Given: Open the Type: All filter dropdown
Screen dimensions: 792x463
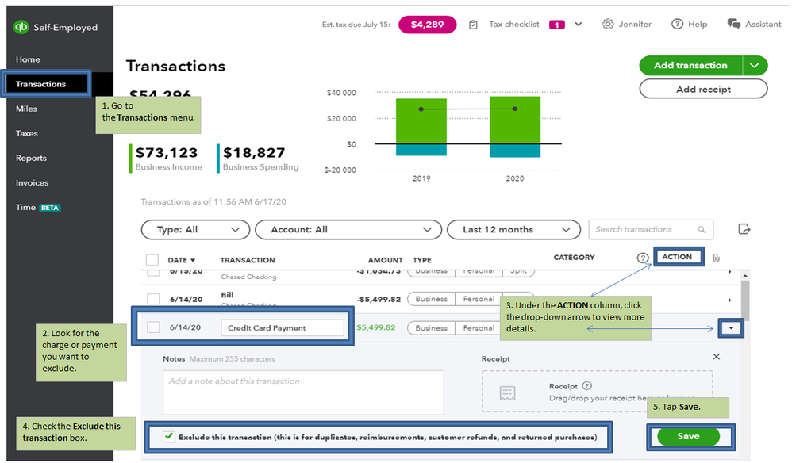Looking at the screenshot, I should 195,229.
